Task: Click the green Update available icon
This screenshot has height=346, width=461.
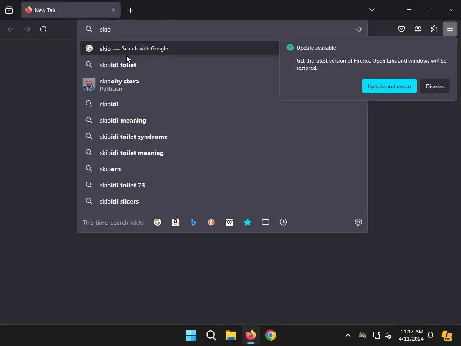Action: (x=290, y=47)
